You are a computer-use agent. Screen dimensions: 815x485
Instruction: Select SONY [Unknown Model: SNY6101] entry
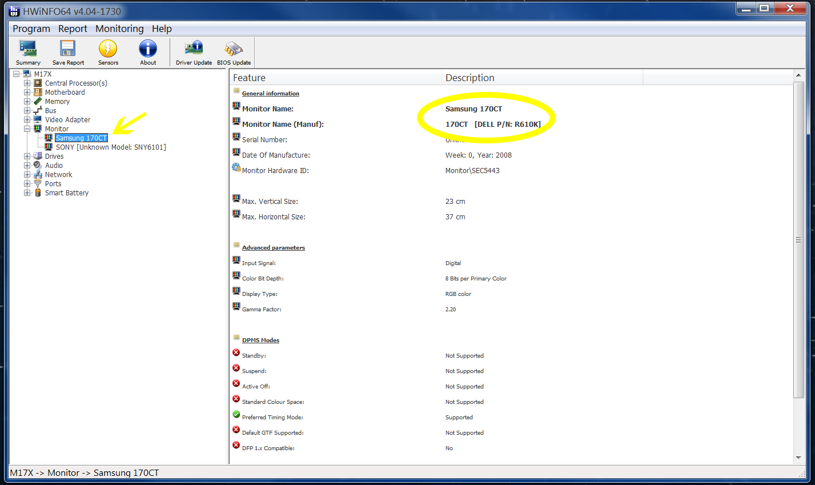(111, 147)
